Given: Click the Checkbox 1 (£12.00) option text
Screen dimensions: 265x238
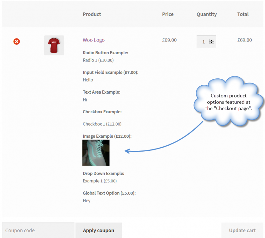Looking at the screenshot, I should click(x=102, y=124).
